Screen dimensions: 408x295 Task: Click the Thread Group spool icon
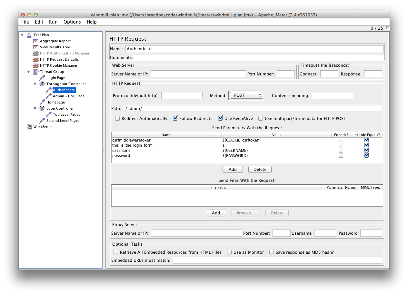[35, 72]
